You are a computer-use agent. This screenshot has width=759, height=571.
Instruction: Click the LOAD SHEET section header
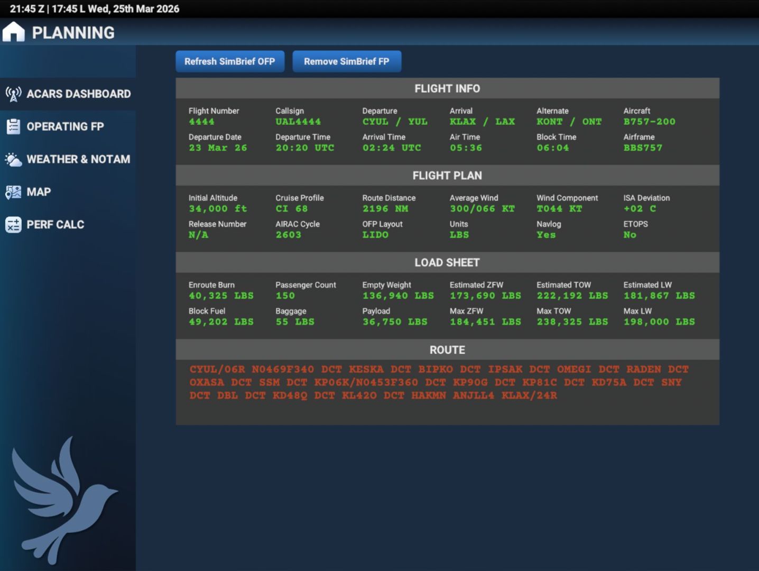coord(447,263)
